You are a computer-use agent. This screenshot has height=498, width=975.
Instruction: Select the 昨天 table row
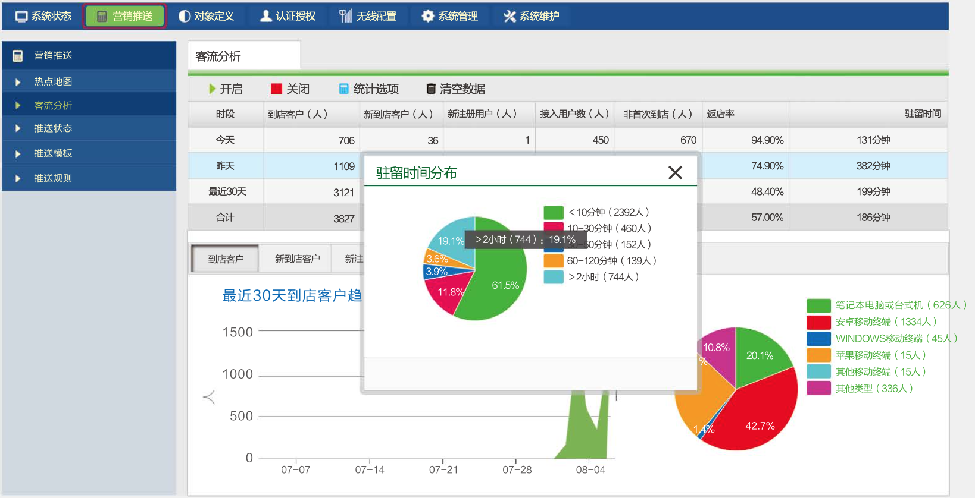[568, 166]
